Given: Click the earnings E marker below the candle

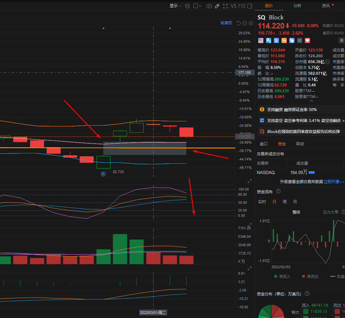Looking at the screenshot, I should [103, 174].
